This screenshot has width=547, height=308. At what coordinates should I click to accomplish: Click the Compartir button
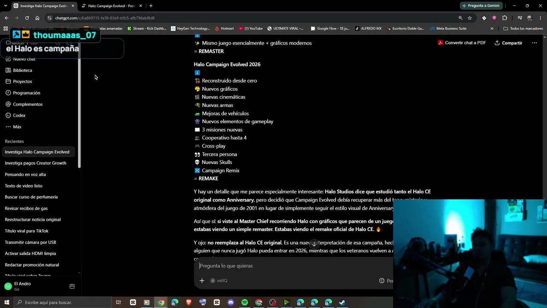509,43
